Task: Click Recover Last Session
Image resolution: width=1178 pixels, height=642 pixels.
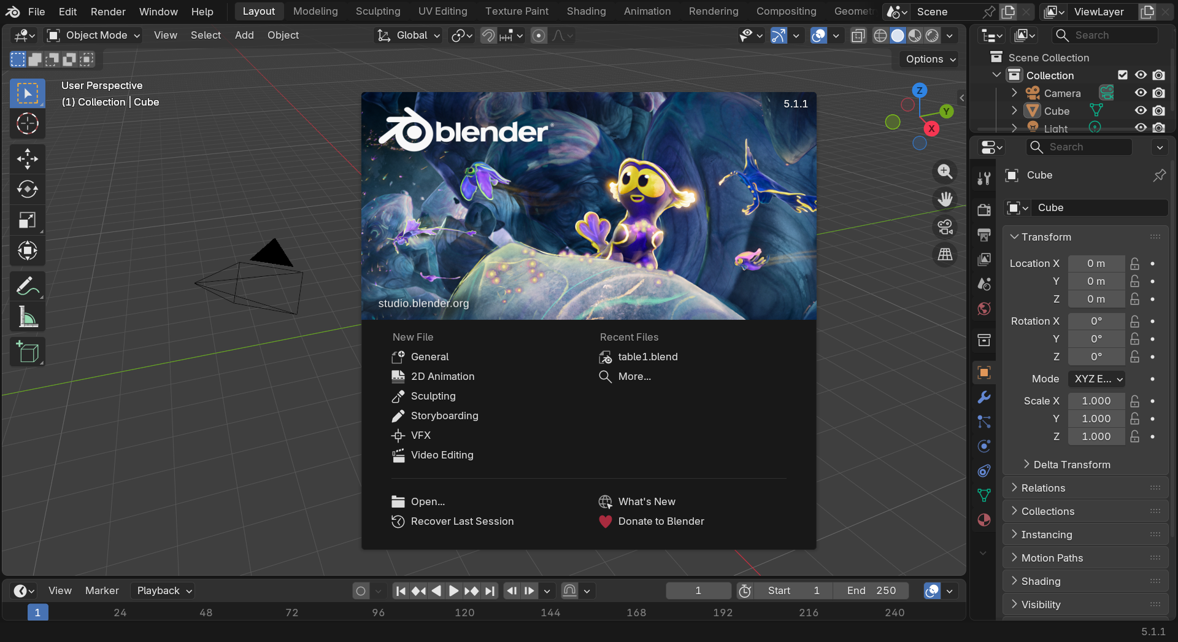Action: tap(462, 521)
